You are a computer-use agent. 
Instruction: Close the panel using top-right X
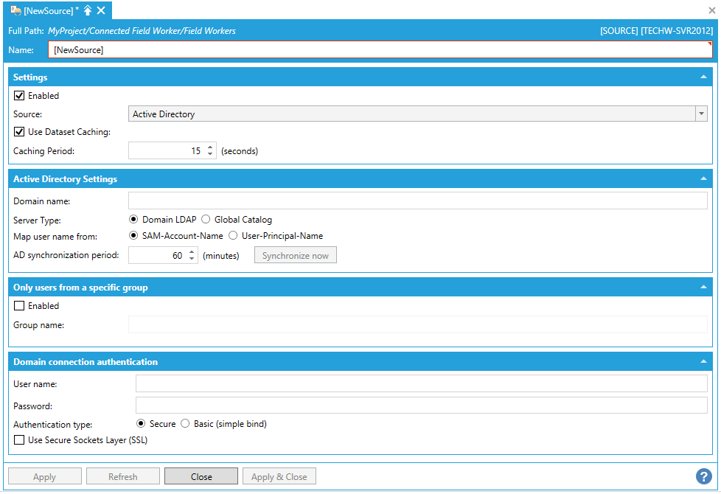[x=712, y=10]
